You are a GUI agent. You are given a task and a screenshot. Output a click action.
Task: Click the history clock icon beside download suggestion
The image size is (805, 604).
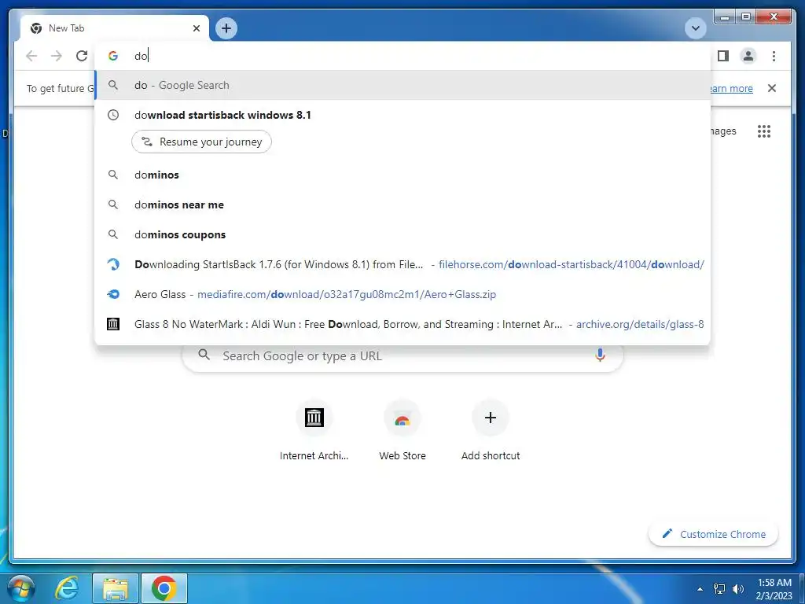tap(113, 115)
